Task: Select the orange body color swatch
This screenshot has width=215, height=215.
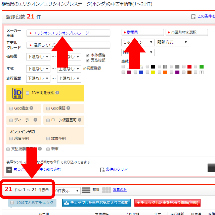Action: click(165, 73)
